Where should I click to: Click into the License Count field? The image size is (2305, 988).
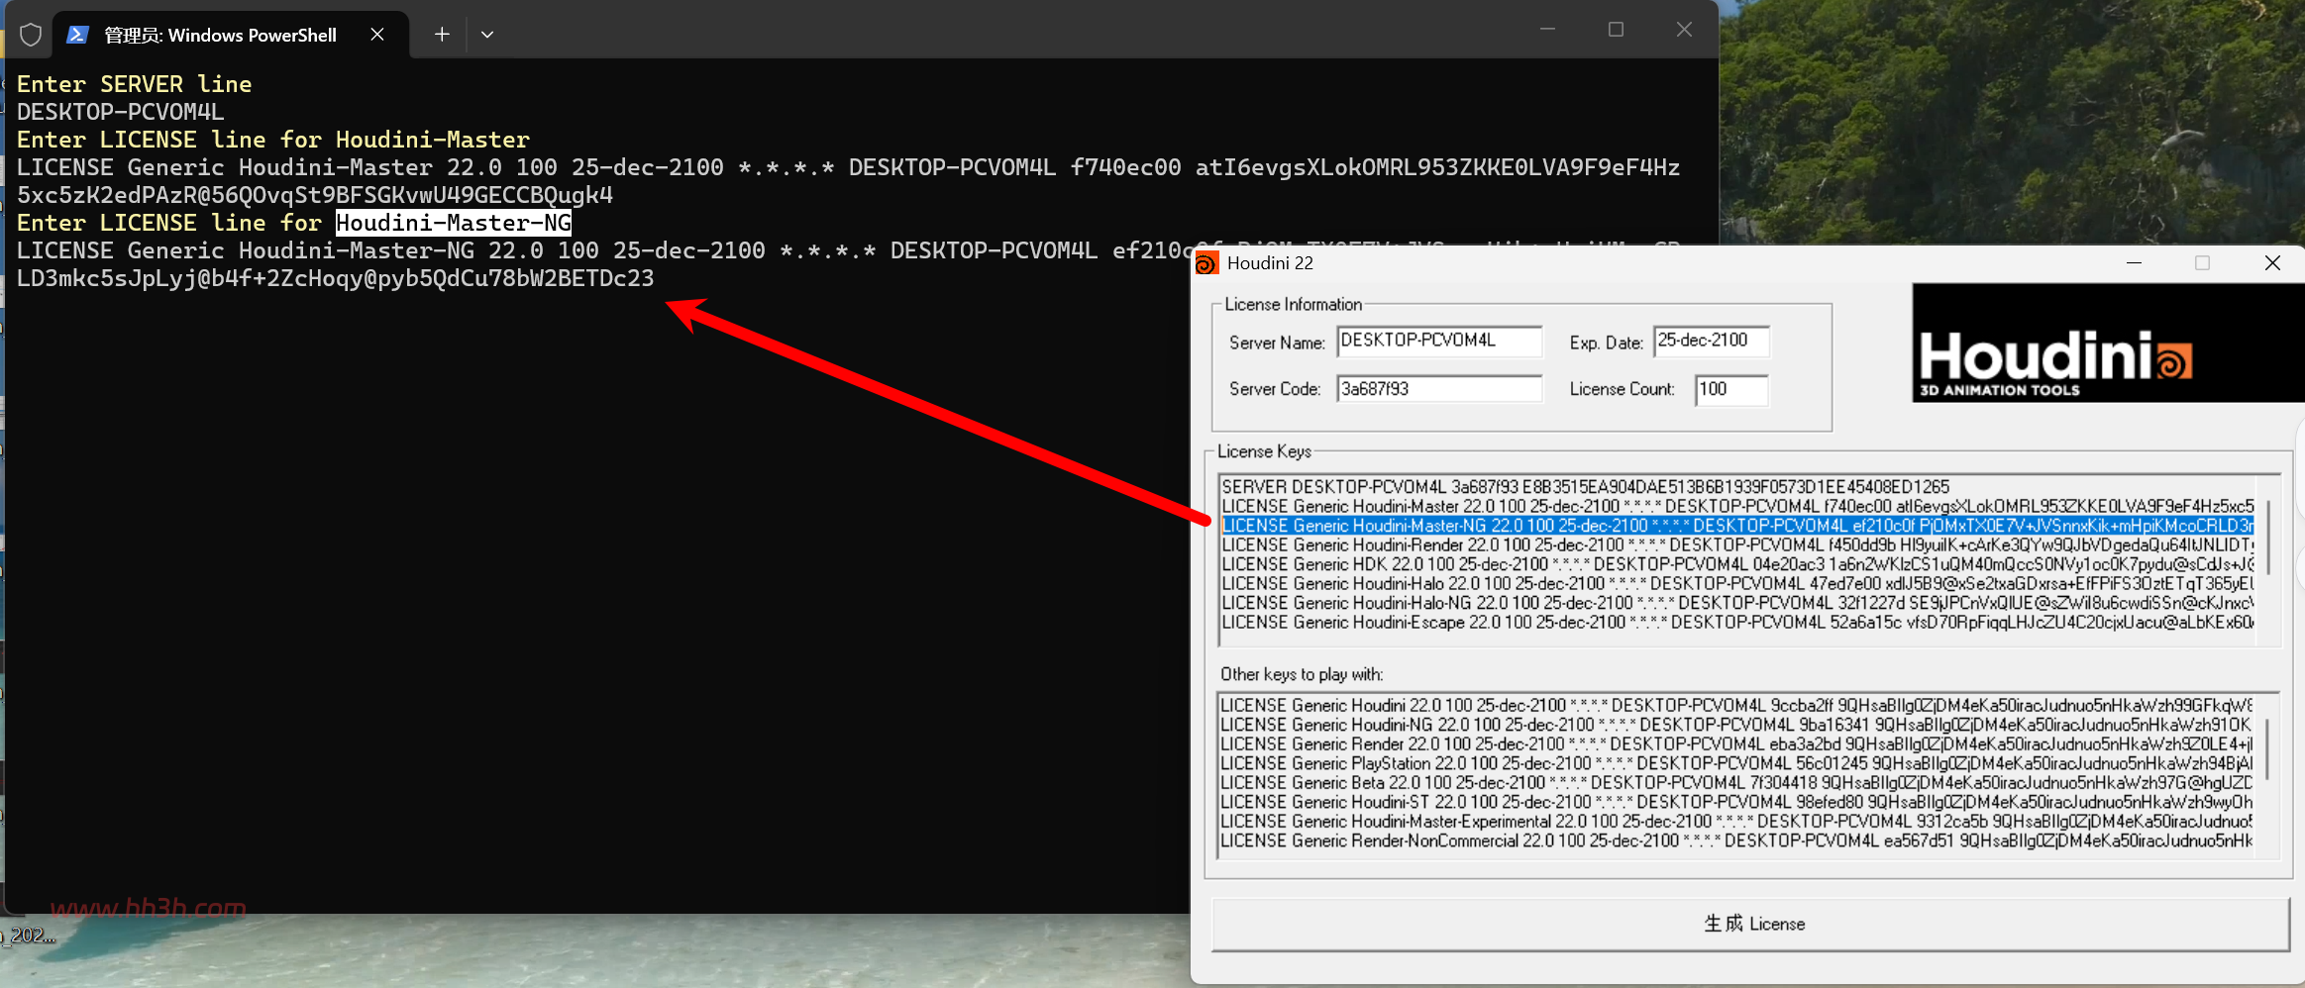pyautogui.click(x=1731, y=389)
